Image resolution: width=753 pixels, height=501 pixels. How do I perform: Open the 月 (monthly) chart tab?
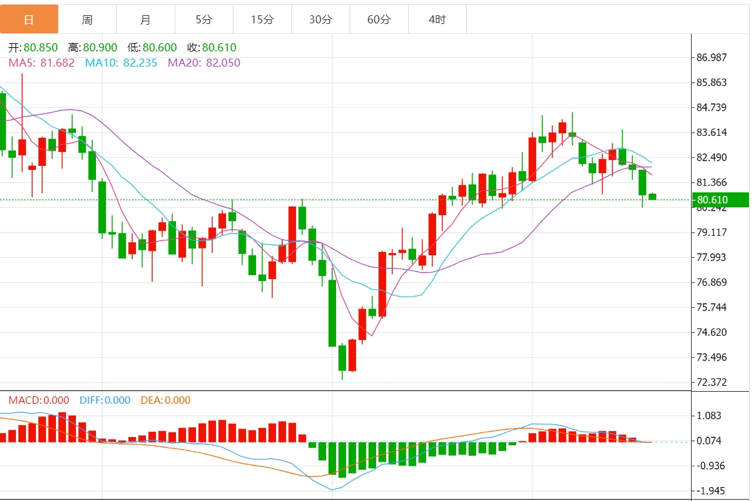(145, 19)
